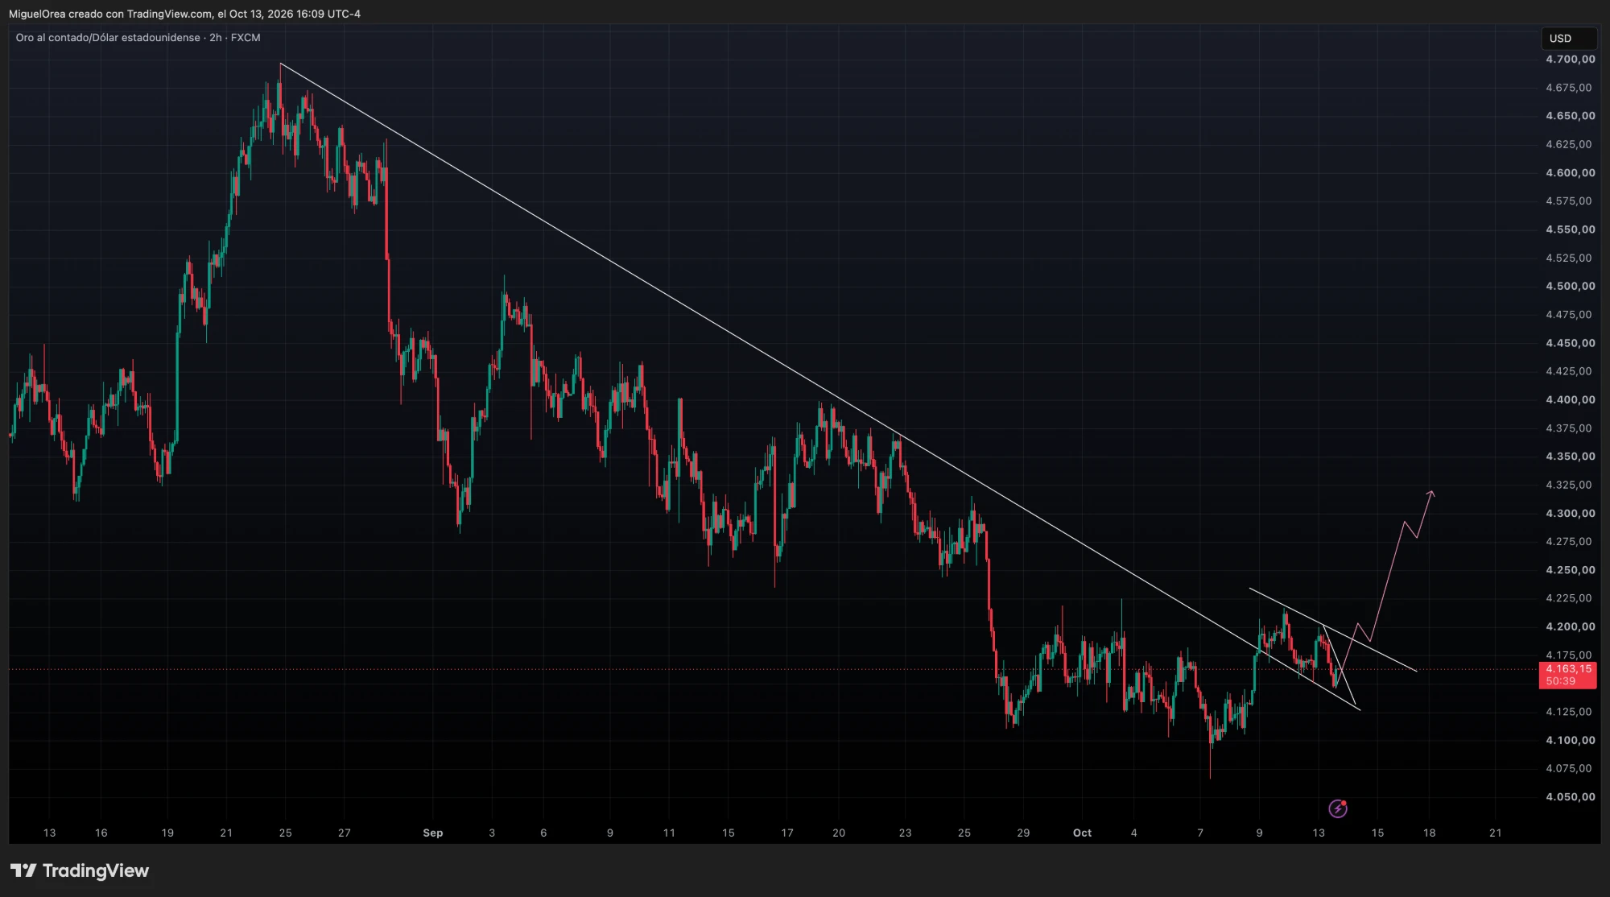Viewport: 1610px width, 897px height.
Task: Click the 4.525,00 price axis label
Action: tap(1568, 258)
